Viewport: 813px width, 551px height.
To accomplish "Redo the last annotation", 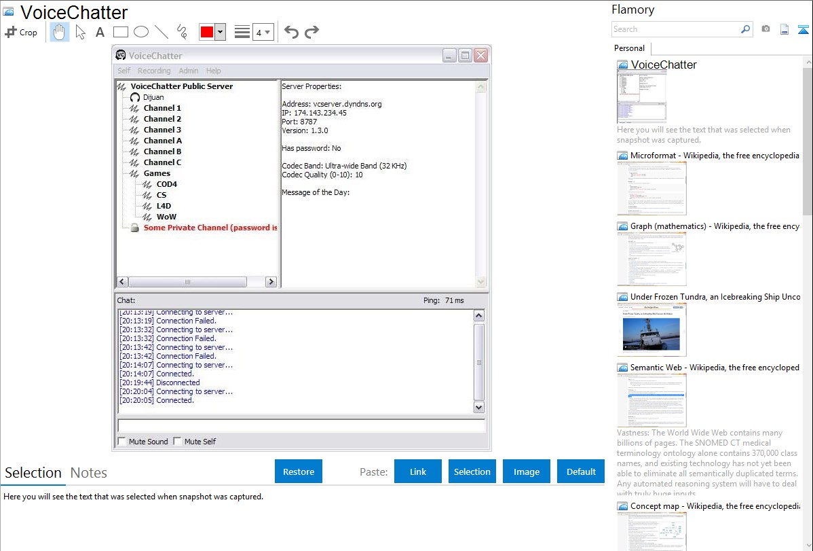I will 311,32.
